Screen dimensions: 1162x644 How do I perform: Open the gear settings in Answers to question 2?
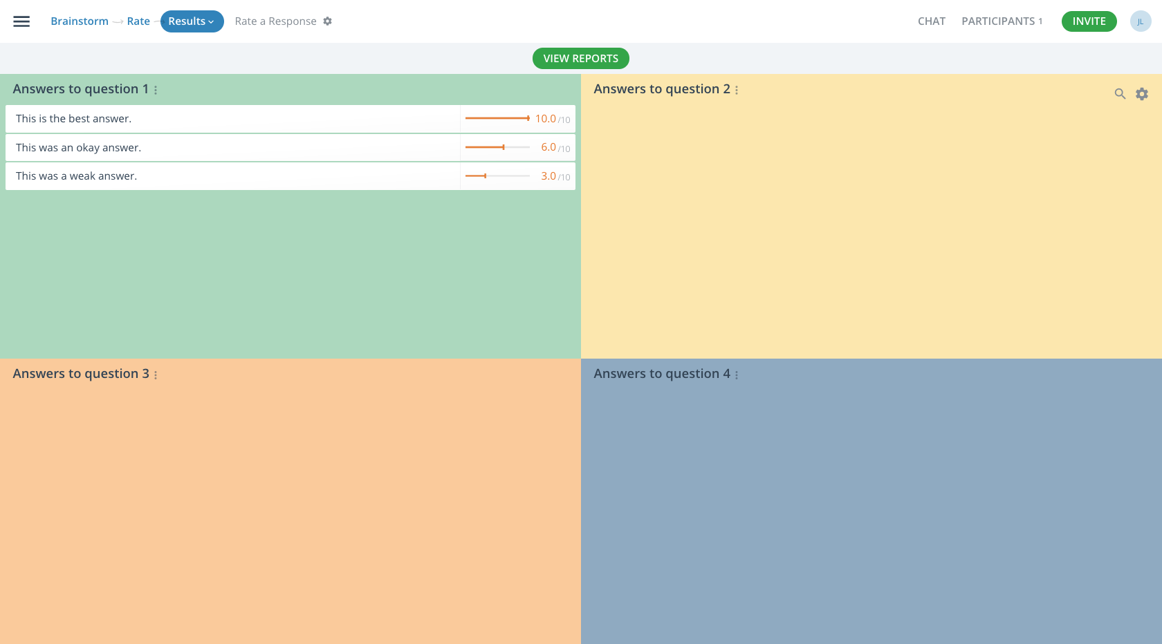1141,93
